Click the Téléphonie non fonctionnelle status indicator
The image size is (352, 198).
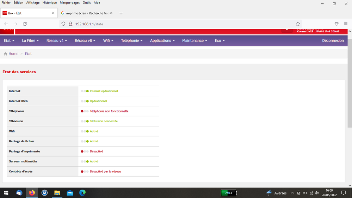[x=109, y=111]
